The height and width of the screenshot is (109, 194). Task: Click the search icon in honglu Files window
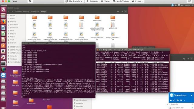click(118, 12)
